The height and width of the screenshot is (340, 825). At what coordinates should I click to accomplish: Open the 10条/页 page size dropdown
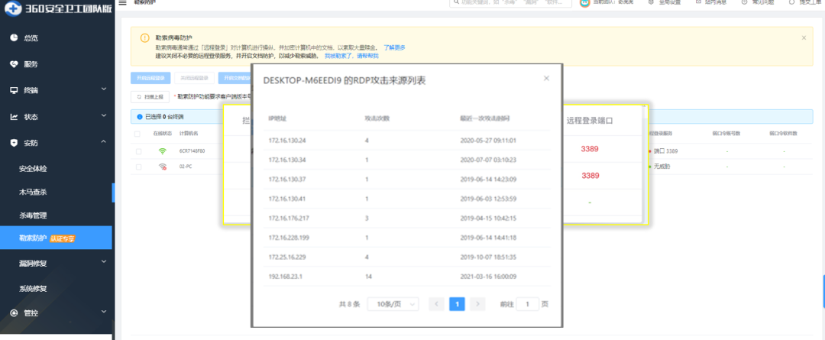click(x=393, y=304)
